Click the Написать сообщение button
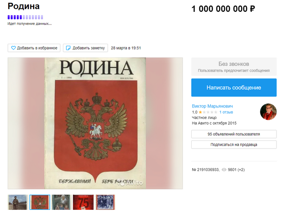 point(234,88)
